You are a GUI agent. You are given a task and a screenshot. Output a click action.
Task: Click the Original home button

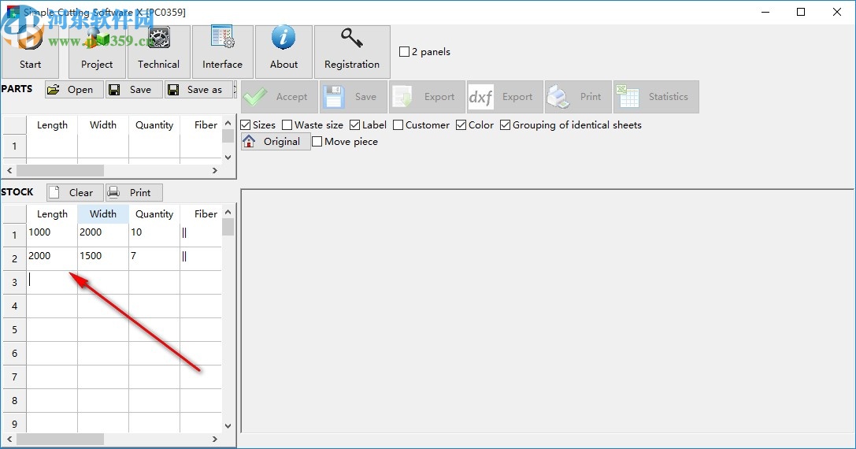(276, 142)
